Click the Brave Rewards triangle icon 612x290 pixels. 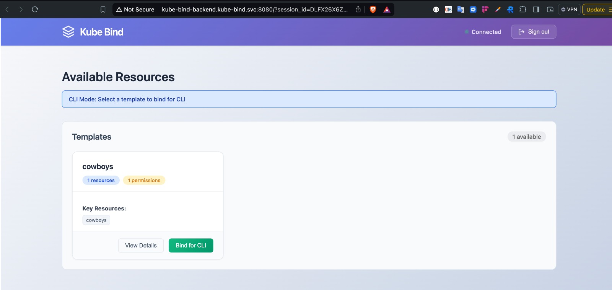[387, 10]
